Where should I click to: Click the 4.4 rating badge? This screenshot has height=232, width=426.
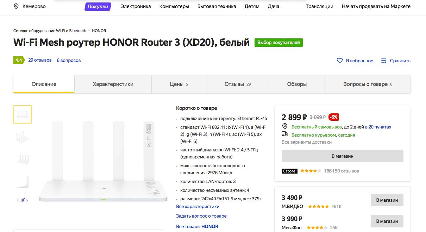pos(19,60)
